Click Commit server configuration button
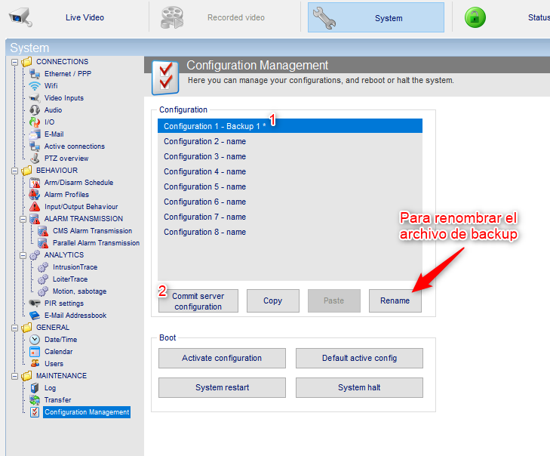 pyautogui.click(x=198, y=300)
